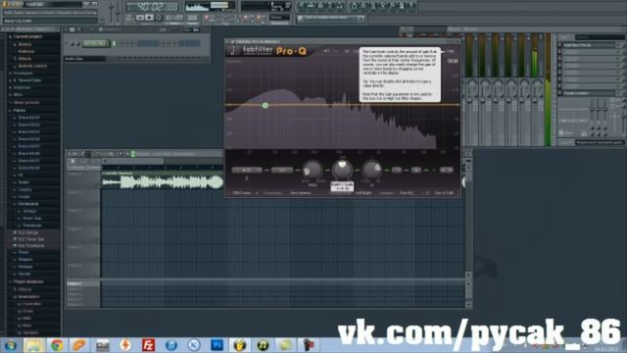
Task: Click audio clip waveform in playlist
Action: tap(162, 181)
